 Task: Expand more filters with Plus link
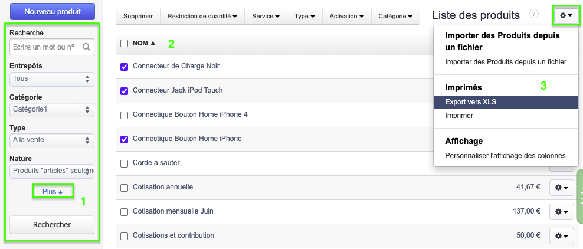tap(53, 191)
